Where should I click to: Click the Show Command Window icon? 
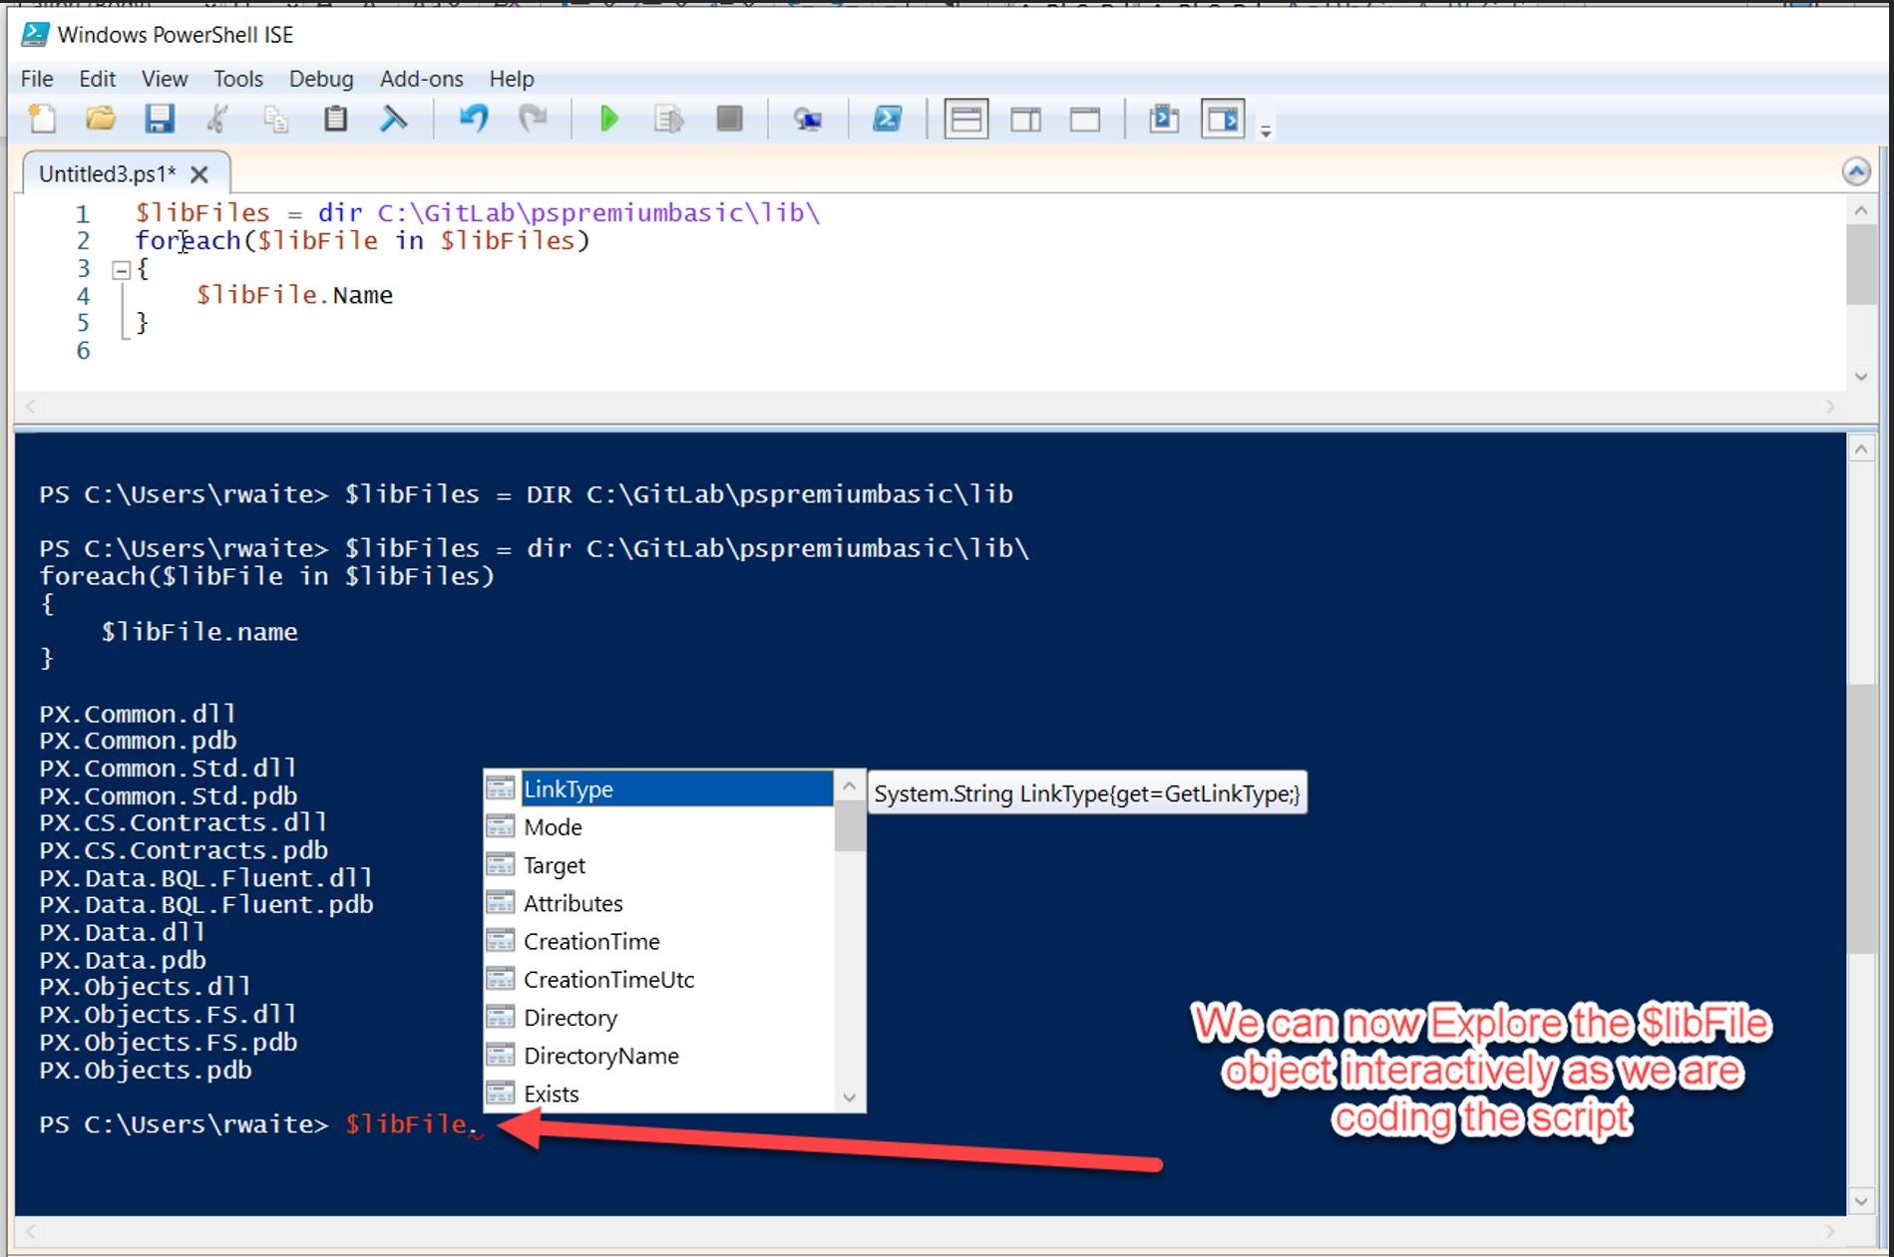tap(1163, 119)
